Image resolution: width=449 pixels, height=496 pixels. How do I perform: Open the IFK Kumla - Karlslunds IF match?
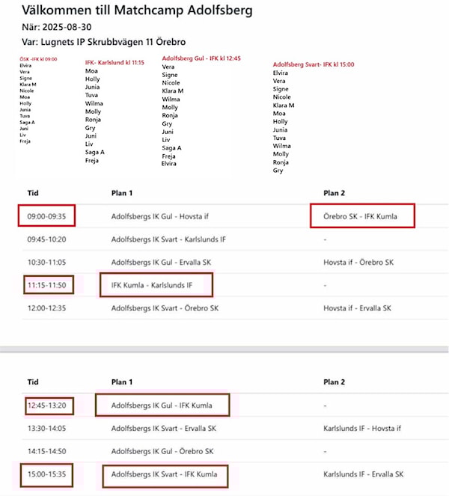[155, 285]
